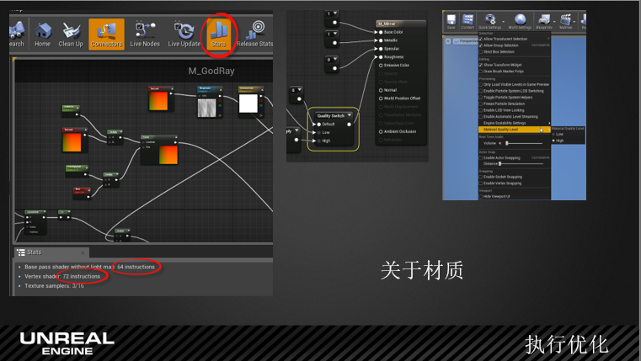Click the Matinee clapperboard icon
This screenshot has width=641, height=361.
click(x=566, y=21)
